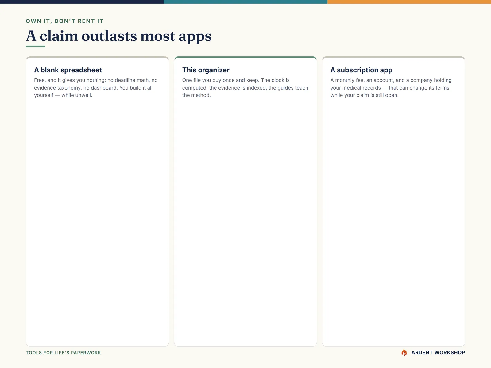Click the organizer description starting 'One file you buy'

tap(245, 88)
